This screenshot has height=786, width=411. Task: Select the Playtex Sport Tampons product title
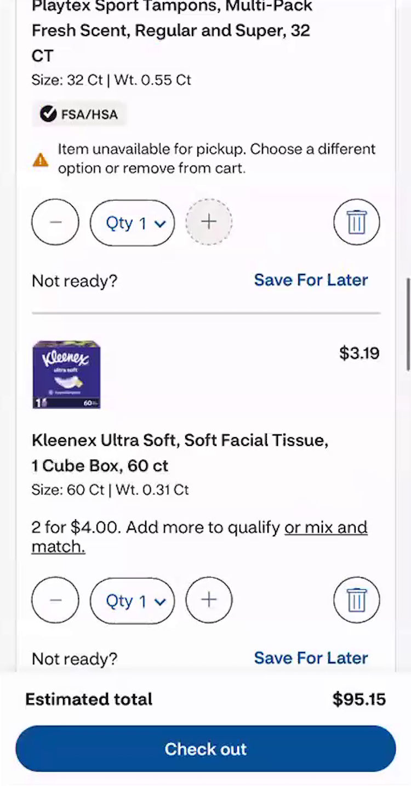pyautogui.click(x=171, y=30)
